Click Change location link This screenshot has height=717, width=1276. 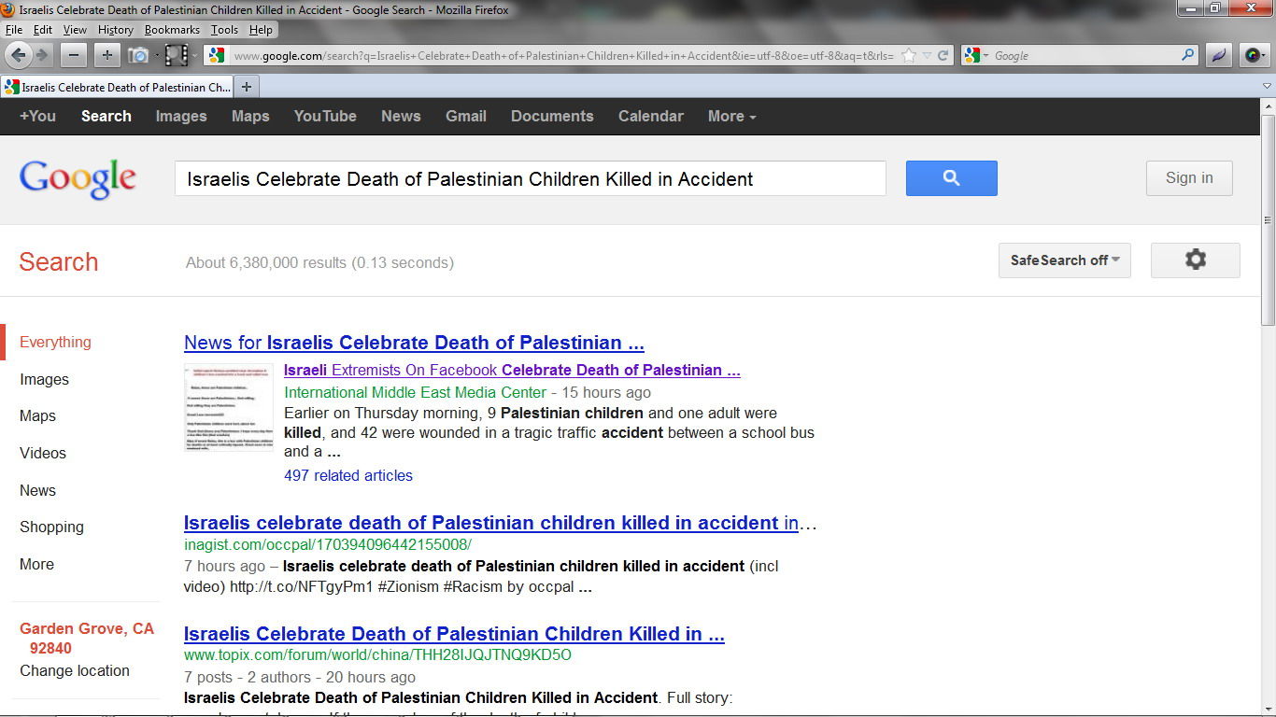click(75, 670)
